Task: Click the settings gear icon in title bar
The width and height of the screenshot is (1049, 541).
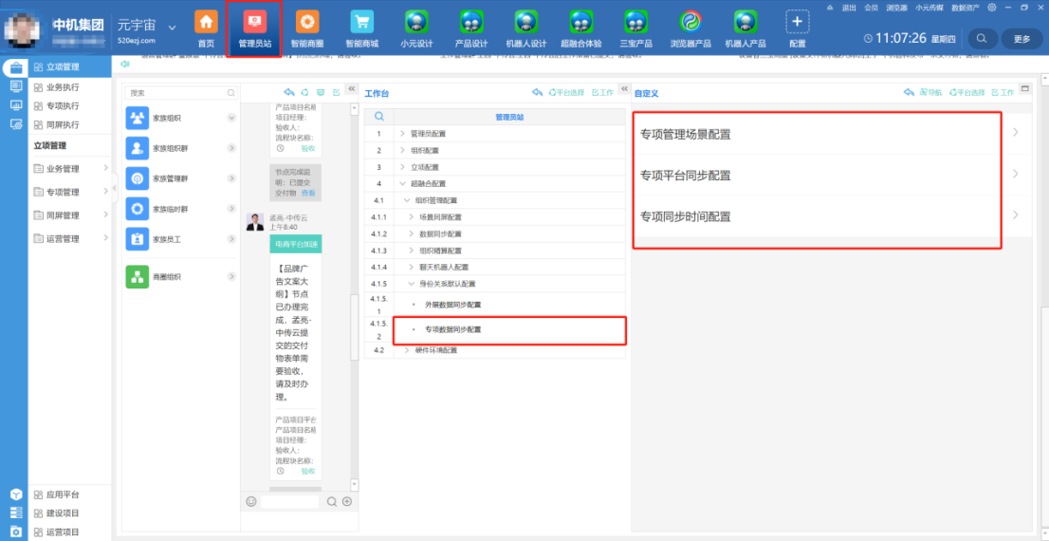Action: [x=991, y=7]
